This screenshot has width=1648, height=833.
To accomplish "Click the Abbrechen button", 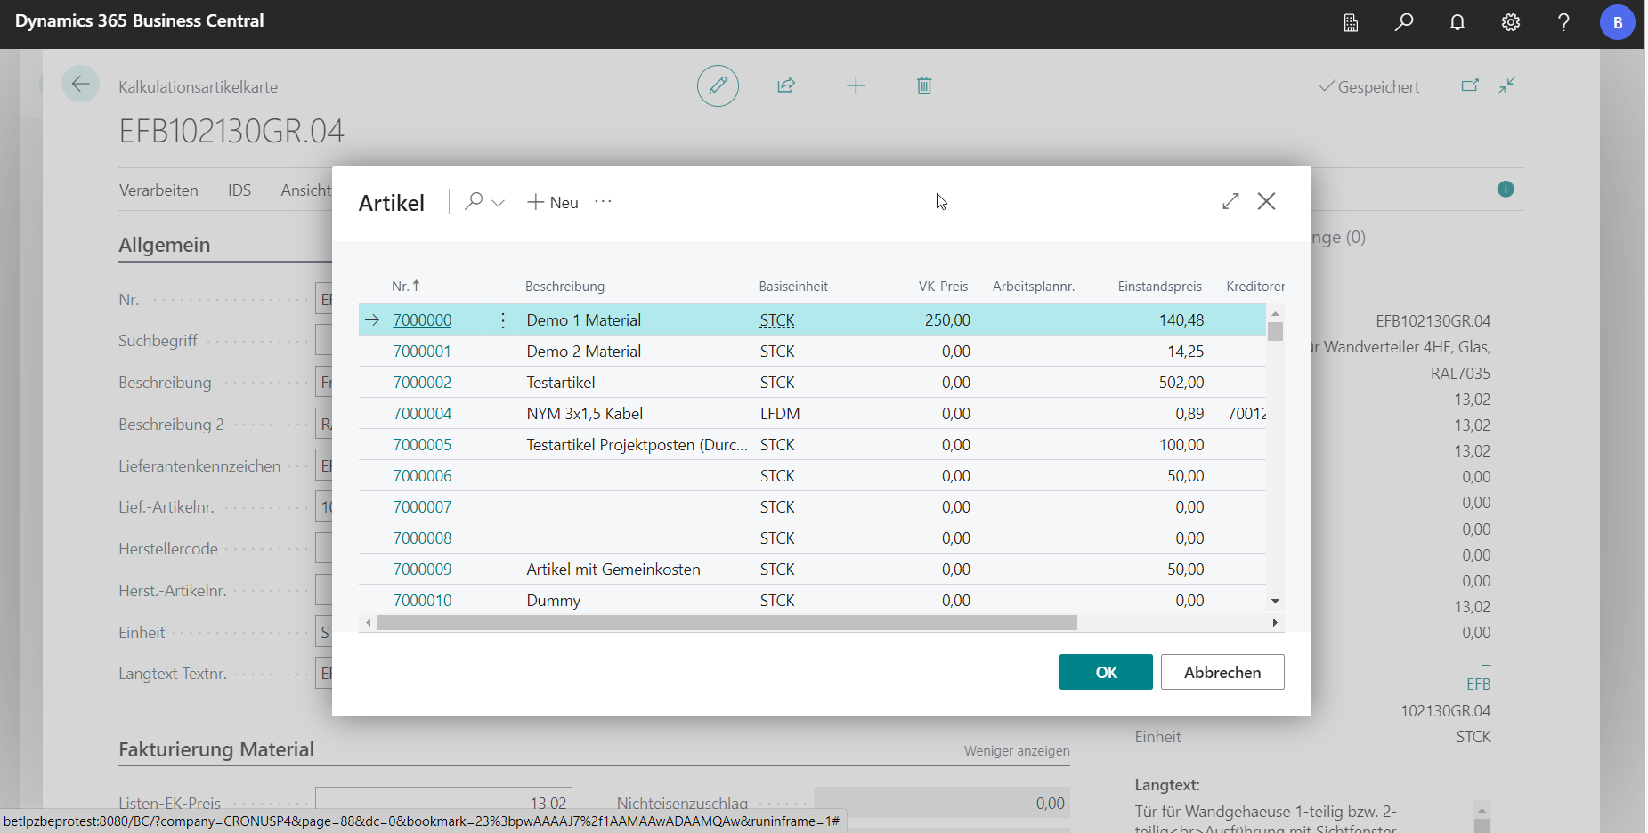I will pyautogui.click(x=1222, y=672).
